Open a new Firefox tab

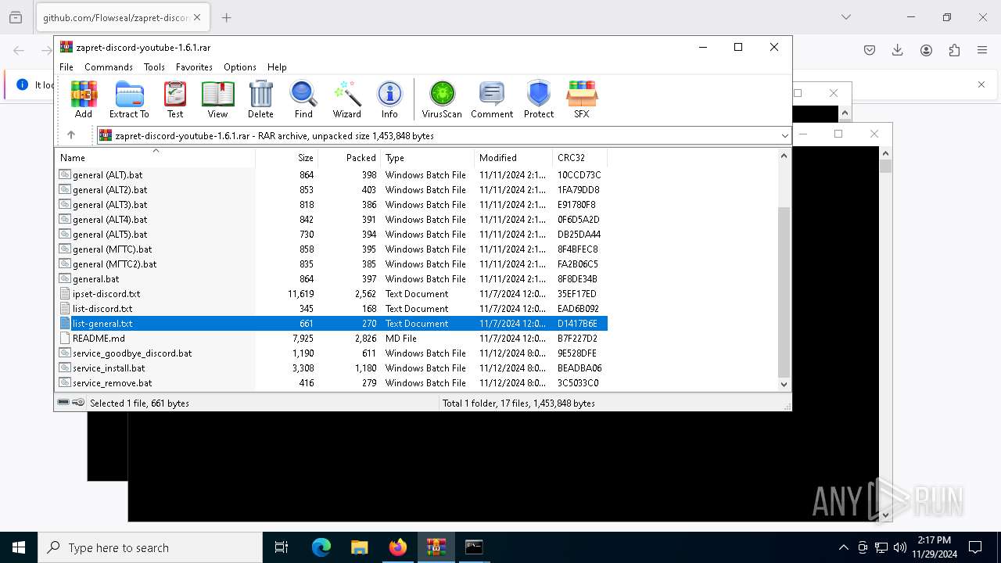227,17
